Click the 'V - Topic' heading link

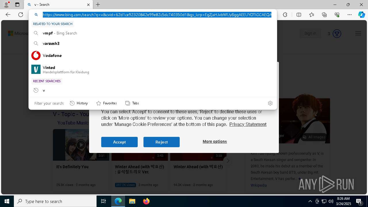pyautogui.click(x=71, y=114)
